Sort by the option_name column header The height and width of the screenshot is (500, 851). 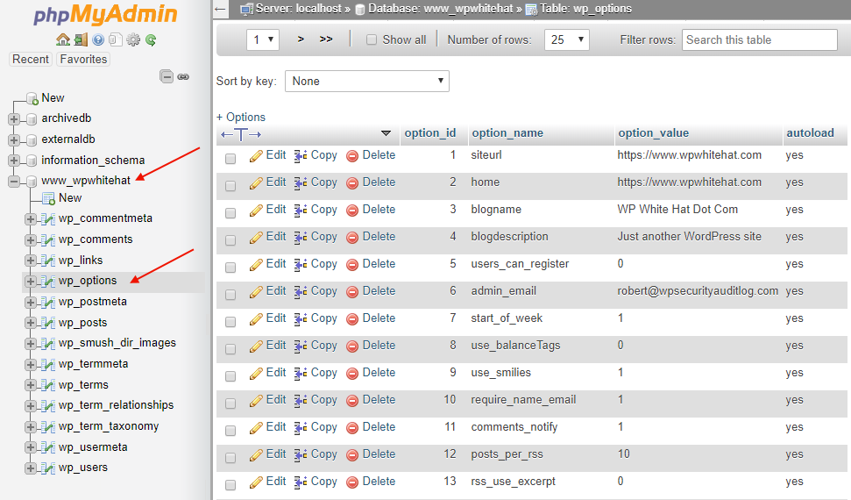[x=507, y=133]
